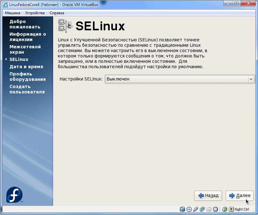Click the Настройки SELinux label
The width and height of the screenshot is (258, 215).
pyautogui.click(x=81, y=79)
